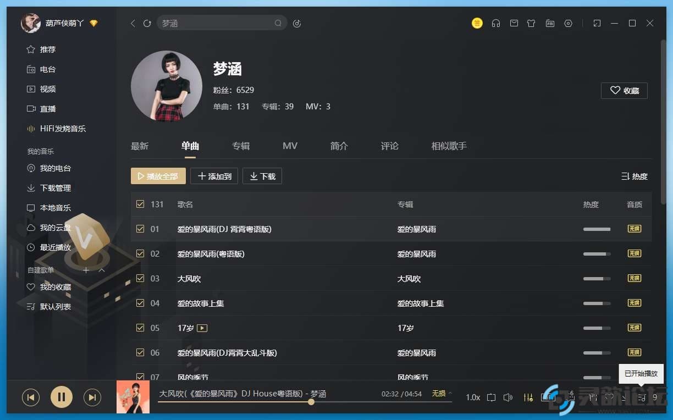Click song title 爱的故事上集 in row 04
The width and height of the screenshot is (673, 420).
[x=201, y=303]
